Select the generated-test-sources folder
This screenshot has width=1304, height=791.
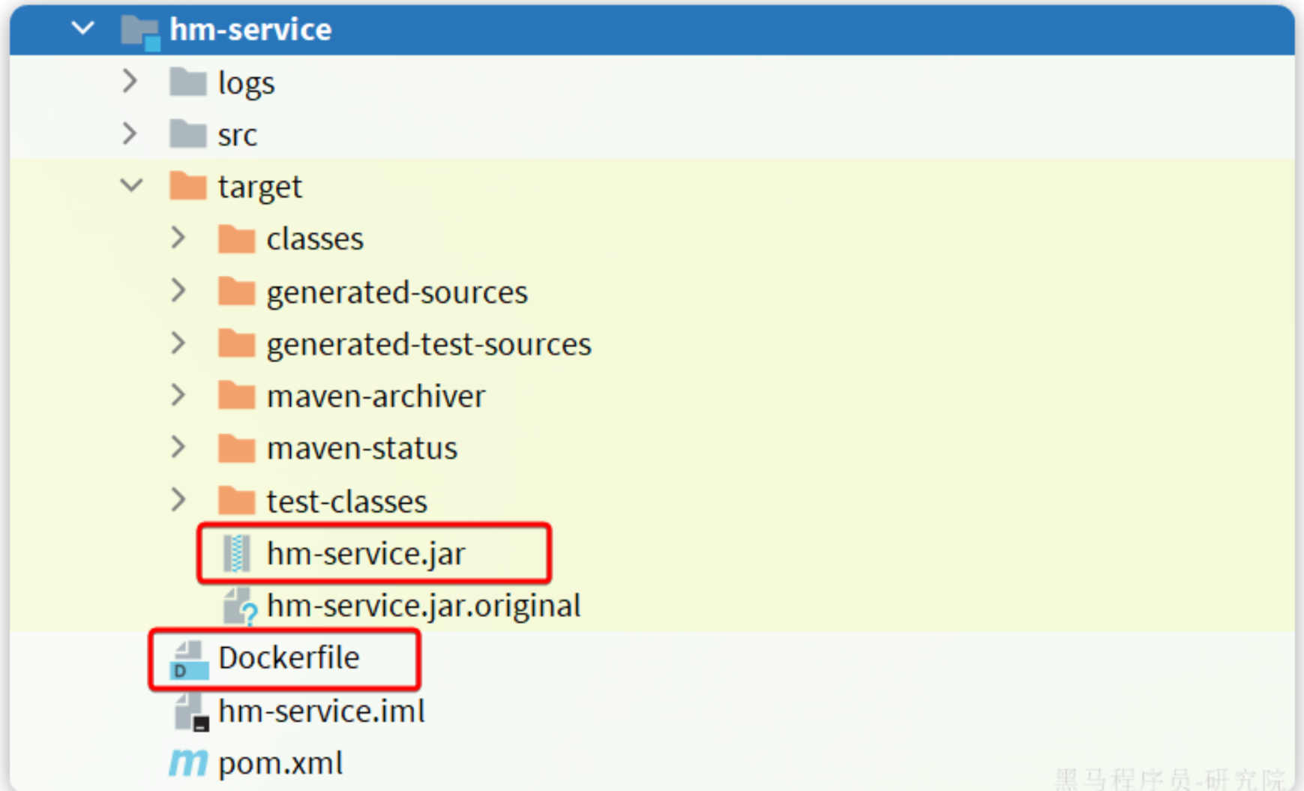pyautogui.click(x=429, y=344)
